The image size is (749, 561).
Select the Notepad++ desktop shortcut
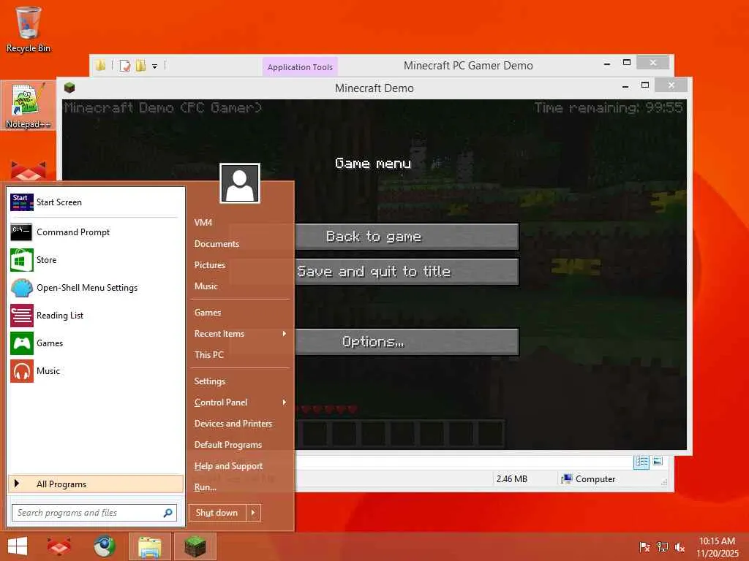tap(29, 105)
